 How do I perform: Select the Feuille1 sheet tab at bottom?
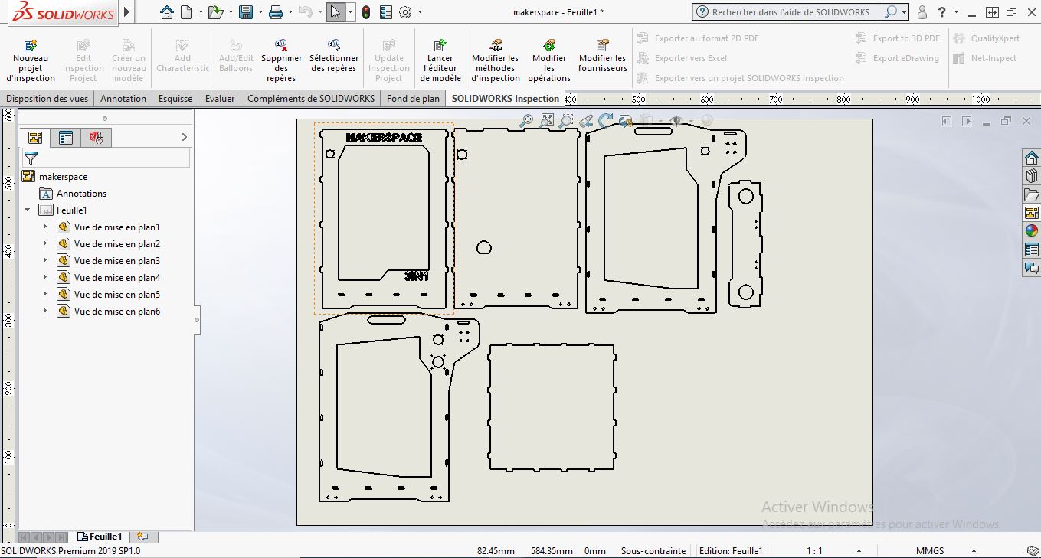point(100,537)
